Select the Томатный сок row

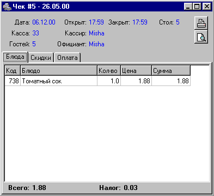point(97,81)
